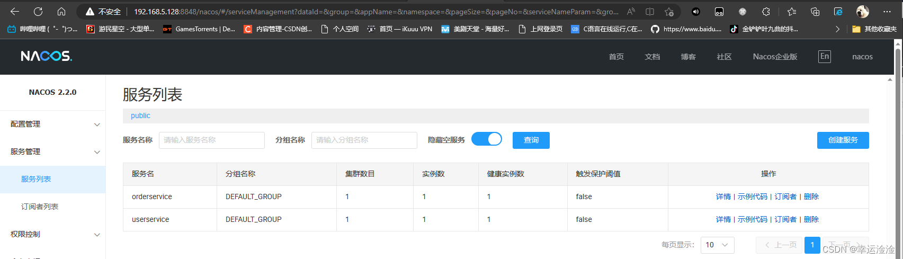Collapse the 服务管理 sidebar menu
The width and height of the screenshot is (903, 259).
tap(53, 151)
